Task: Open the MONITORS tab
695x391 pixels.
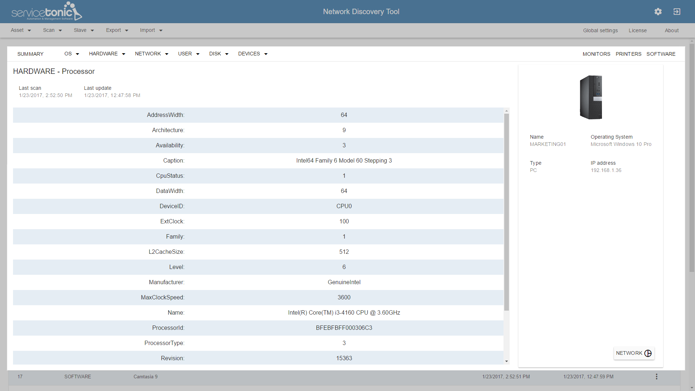Action: [596, 54]
